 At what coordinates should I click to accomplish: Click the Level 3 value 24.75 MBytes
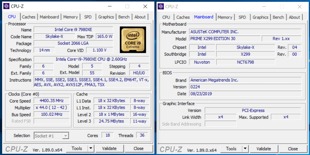(112, 121)
